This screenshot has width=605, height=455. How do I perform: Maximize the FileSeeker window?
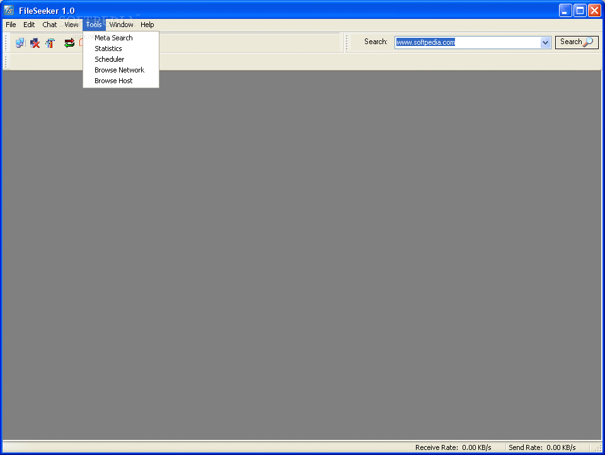point(580,11)
